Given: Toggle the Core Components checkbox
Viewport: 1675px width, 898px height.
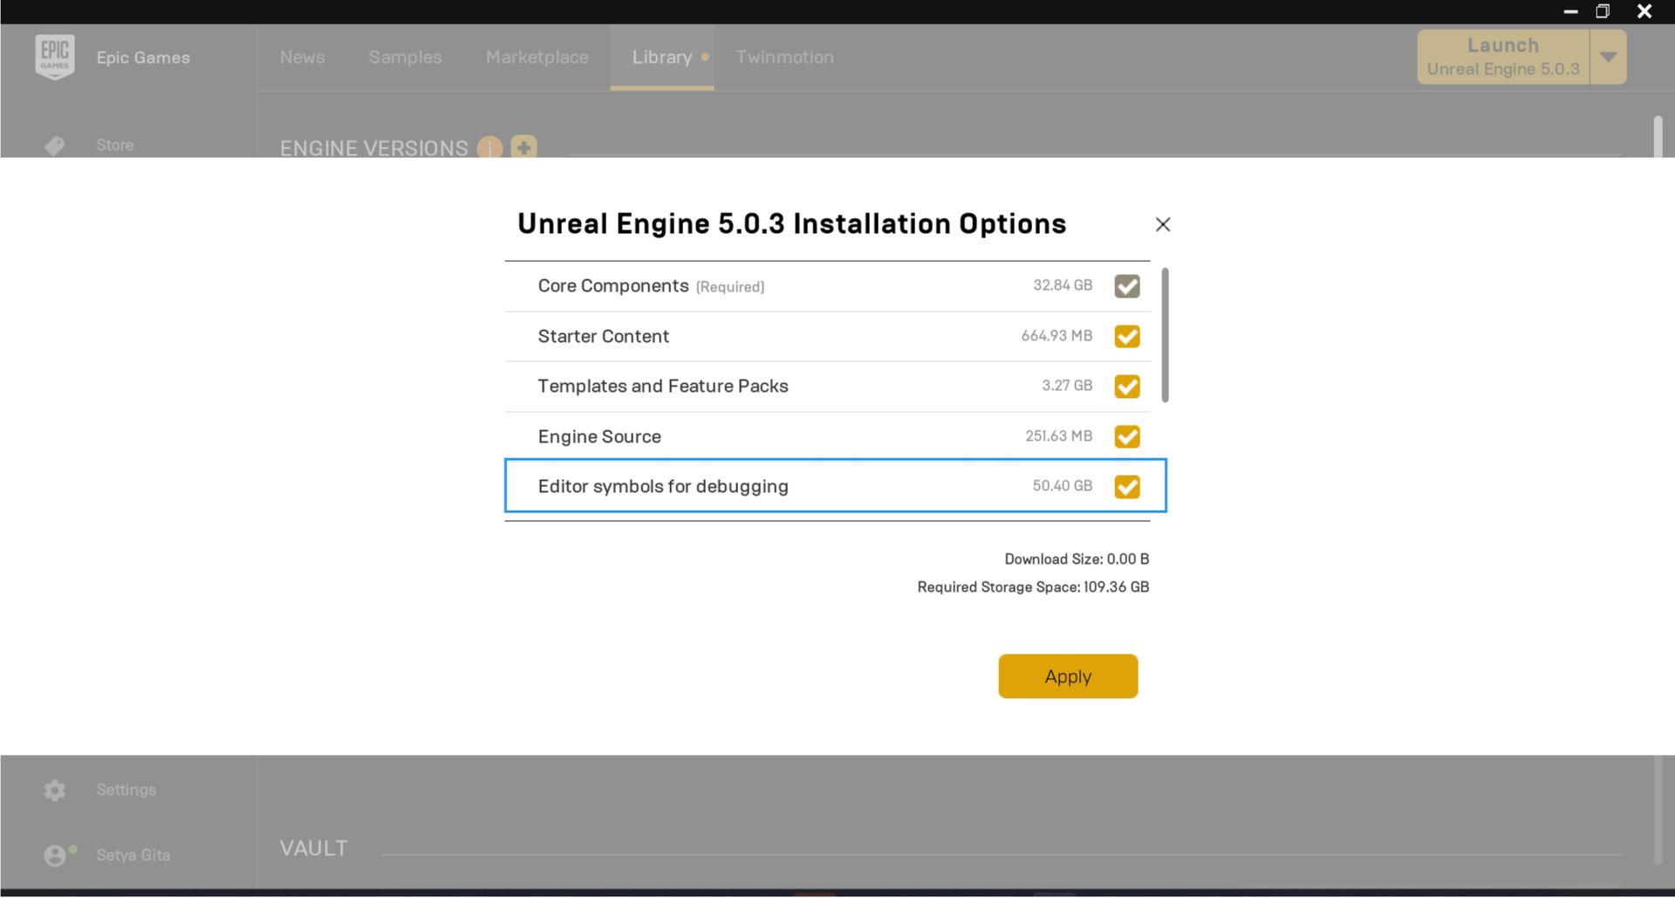Looking at the screenshot, I should (1126, 286).
